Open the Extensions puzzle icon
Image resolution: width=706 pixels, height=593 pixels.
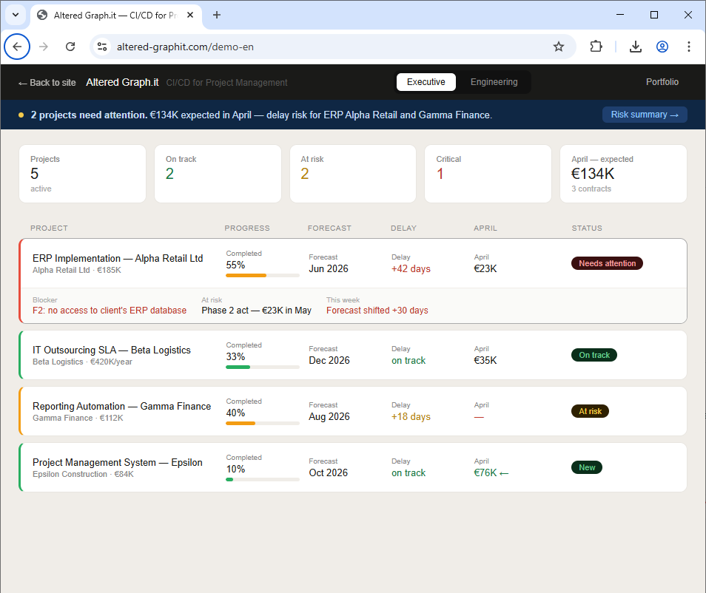click(x=596, y=47)
